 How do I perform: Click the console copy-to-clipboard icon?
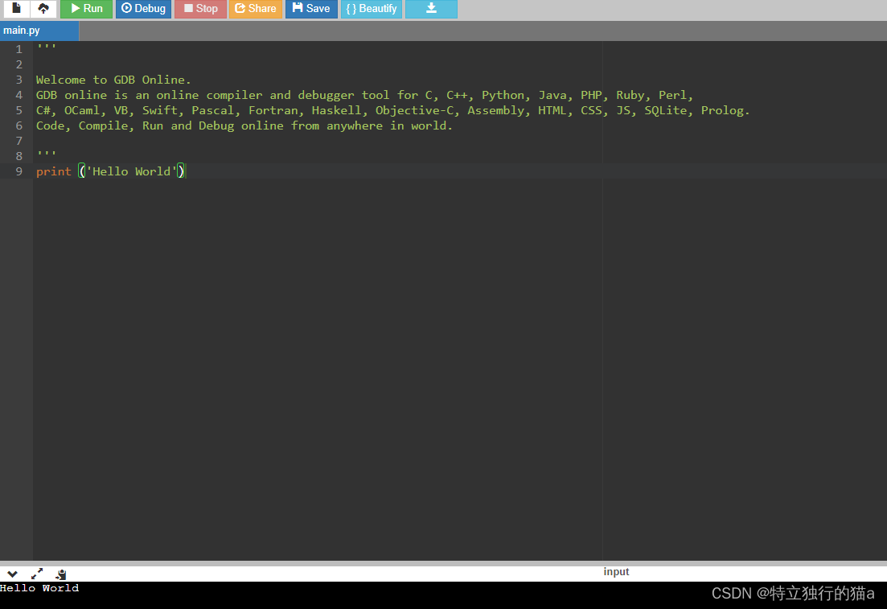click(x=61, y=574)
